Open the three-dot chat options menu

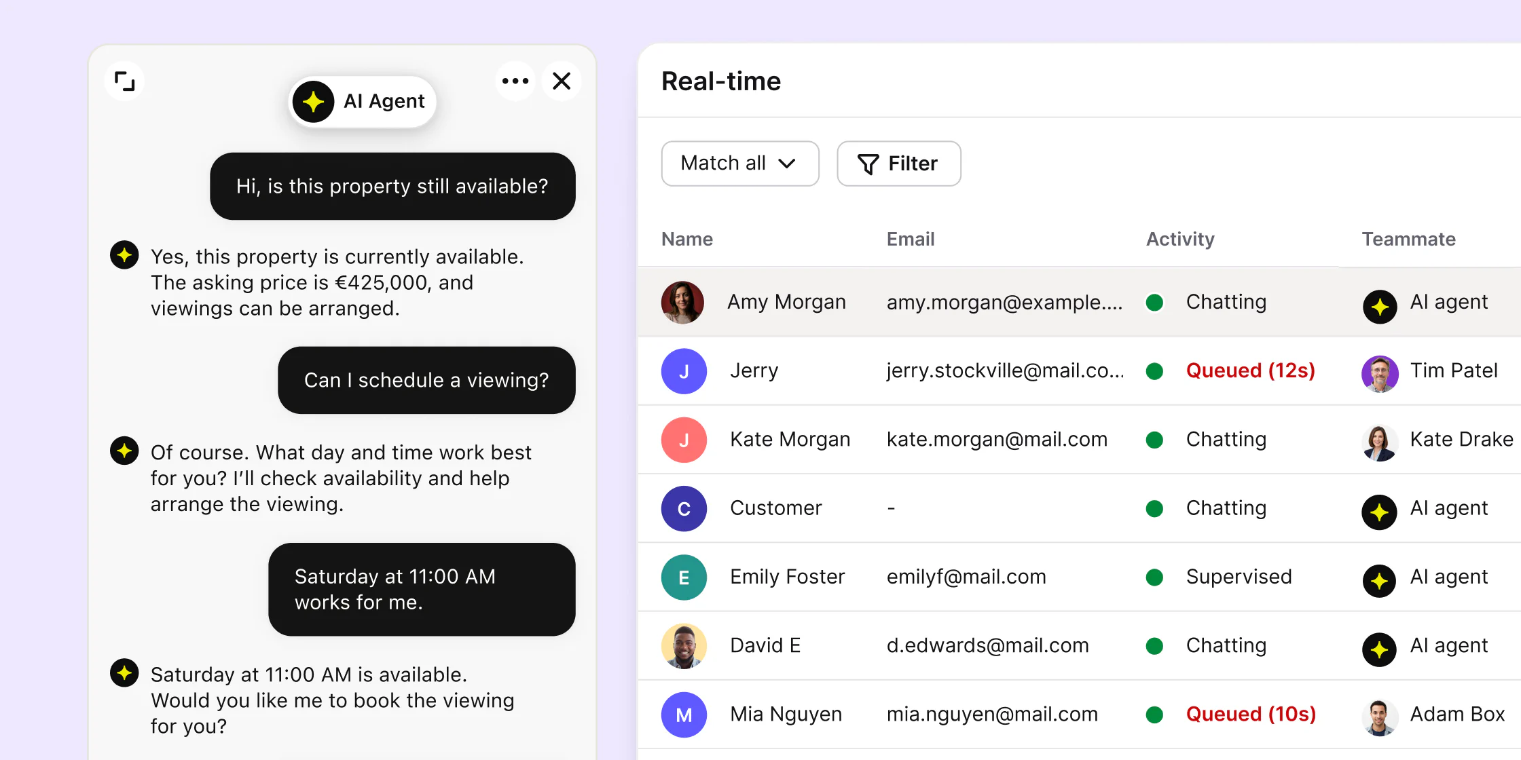click(x=515, y=81)
